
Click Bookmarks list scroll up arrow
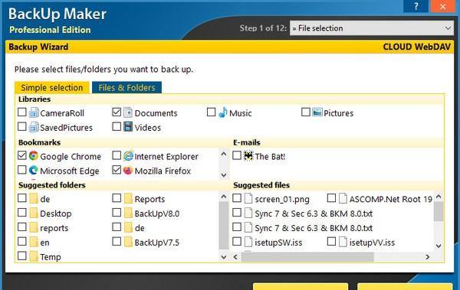[x=224, y=154]
